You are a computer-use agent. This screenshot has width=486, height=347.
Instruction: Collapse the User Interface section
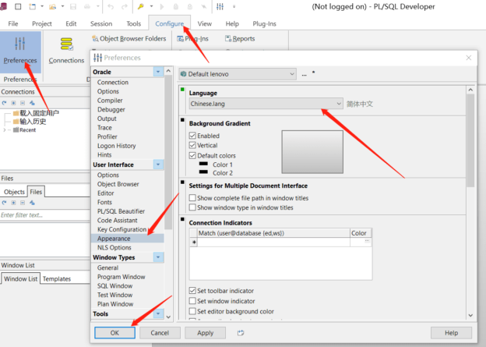(x=158, y=165)
